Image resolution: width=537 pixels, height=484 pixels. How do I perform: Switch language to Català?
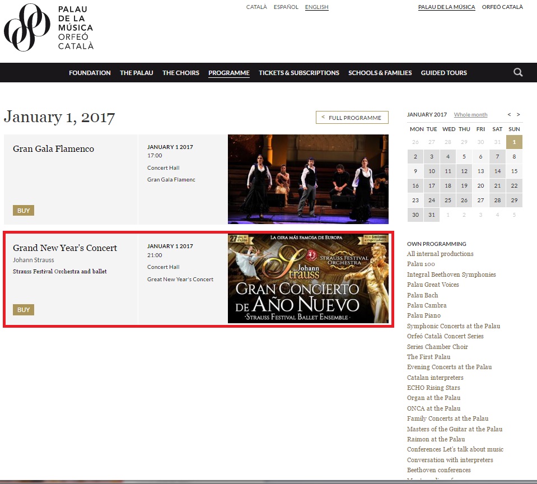click(256, 7)
